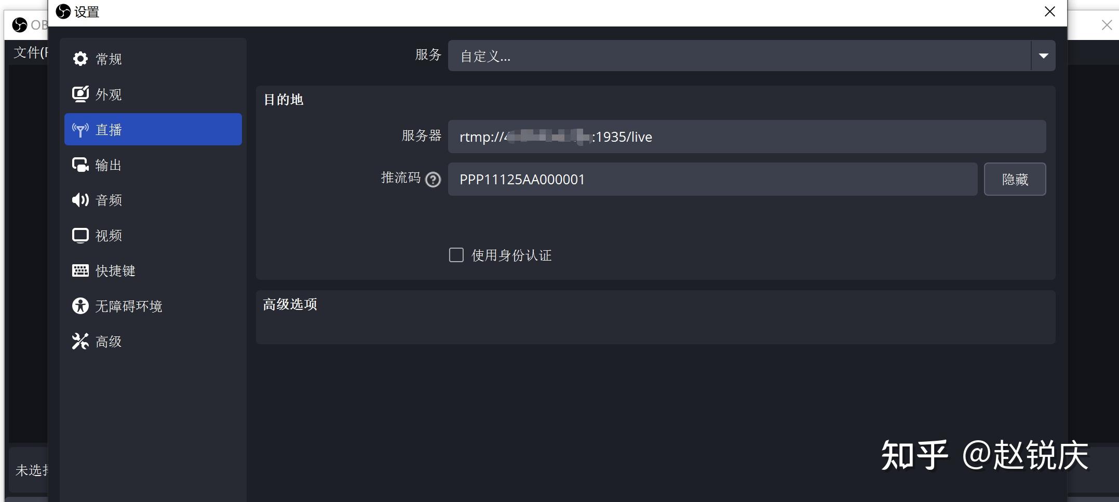Screen dimensions: 1119x502
Task: Select the 常规 settings category icon
Action: click(80, 59)
